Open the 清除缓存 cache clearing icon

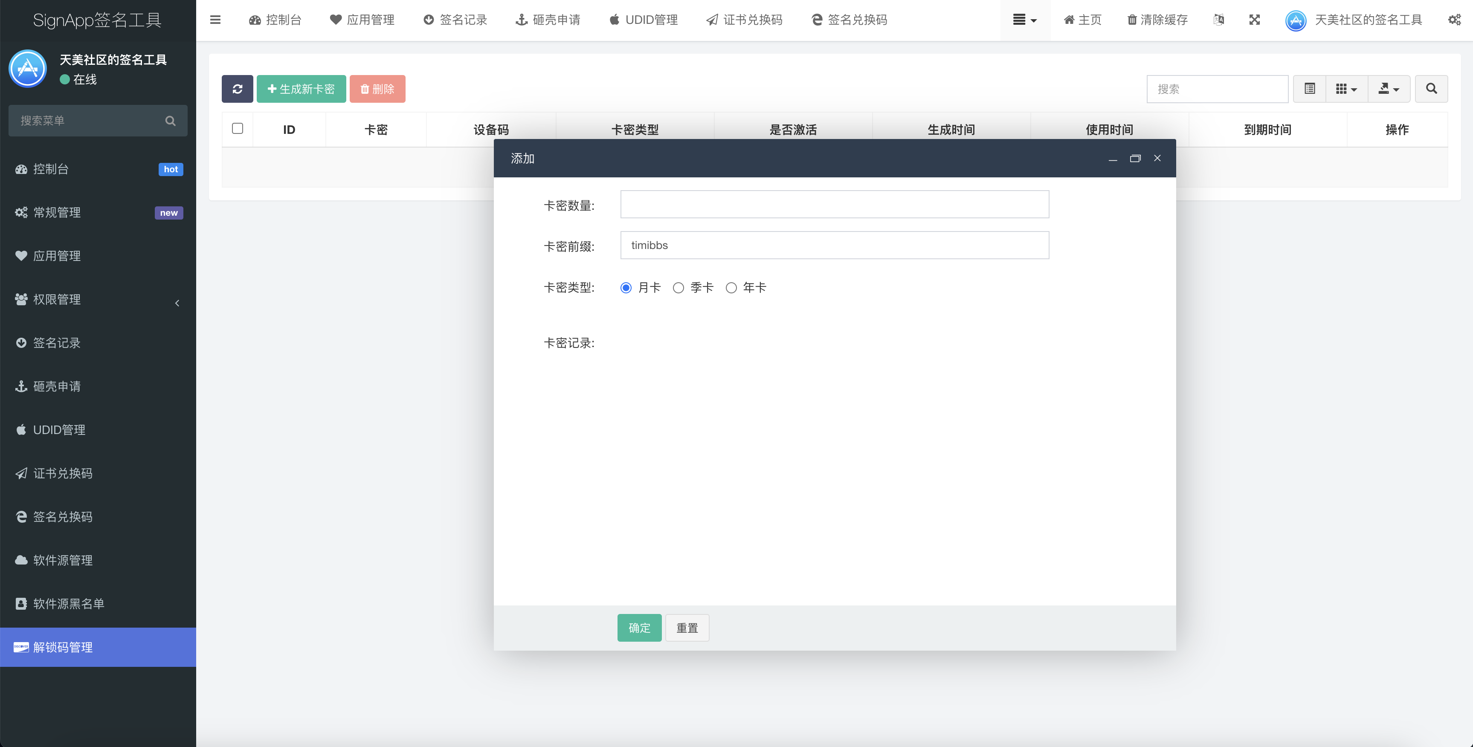click(x=1156, y=20)
